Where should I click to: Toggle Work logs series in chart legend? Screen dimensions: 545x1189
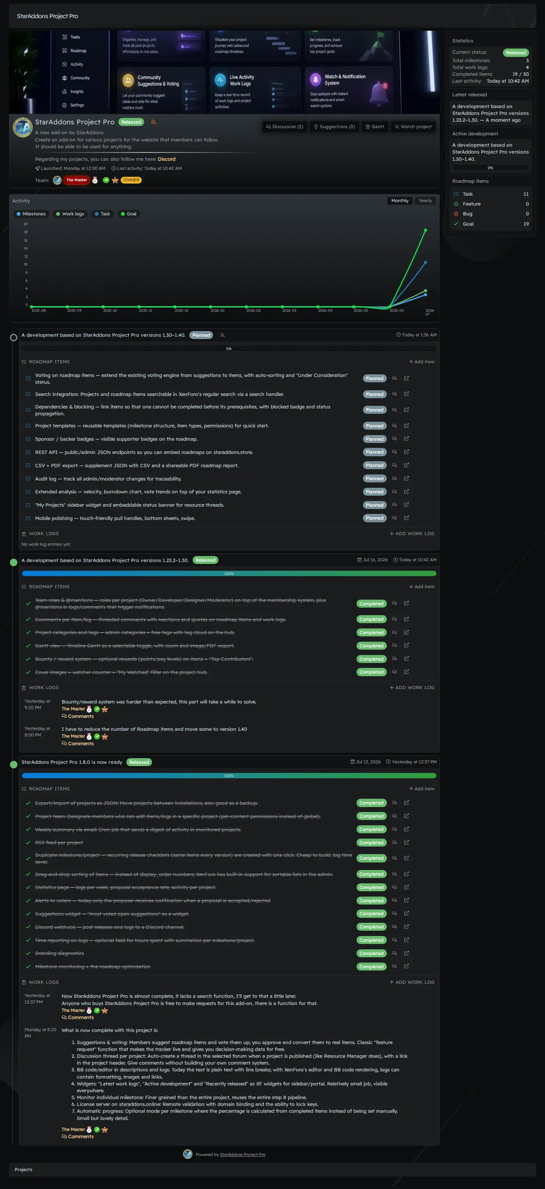70,214
